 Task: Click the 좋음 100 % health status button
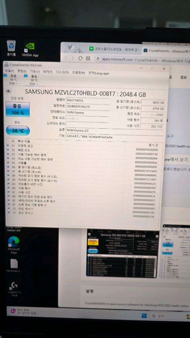(18, 110)
